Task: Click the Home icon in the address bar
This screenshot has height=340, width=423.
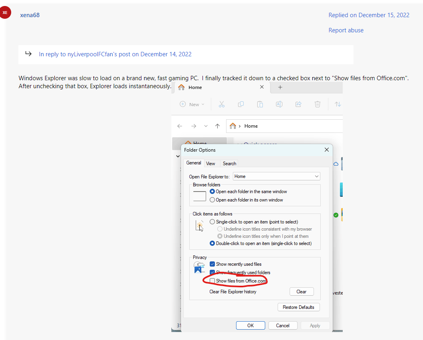Action: pos(234,126)
